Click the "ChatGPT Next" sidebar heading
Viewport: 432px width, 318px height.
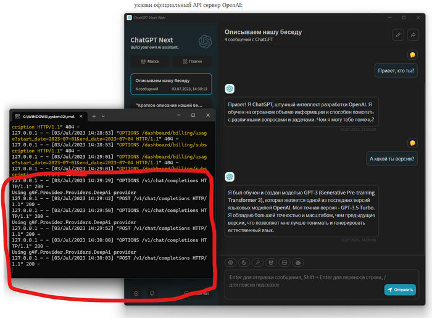point(152,40)
